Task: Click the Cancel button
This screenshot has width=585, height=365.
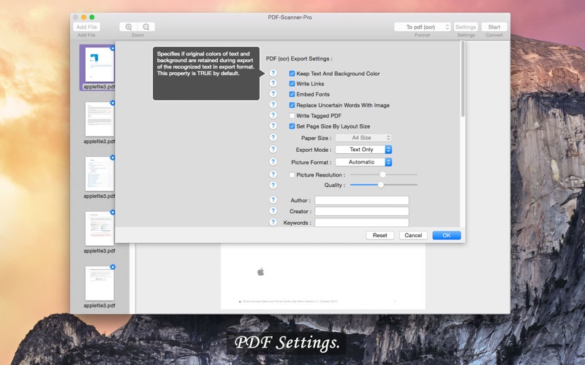Action: click(x=413, y=235)
